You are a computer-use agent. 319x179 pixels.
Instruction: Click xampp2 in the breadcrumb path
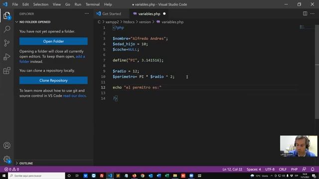[112, 22]
